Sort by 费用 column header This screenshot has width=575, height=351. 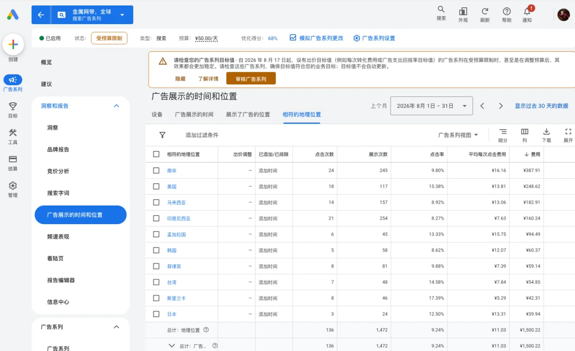coord(532,154)
